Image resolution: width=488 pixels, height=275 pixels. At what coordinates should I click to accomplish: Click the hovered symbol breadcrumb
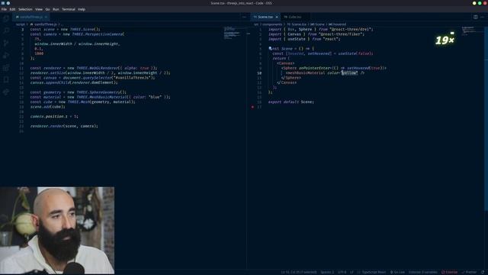[337, 24]
